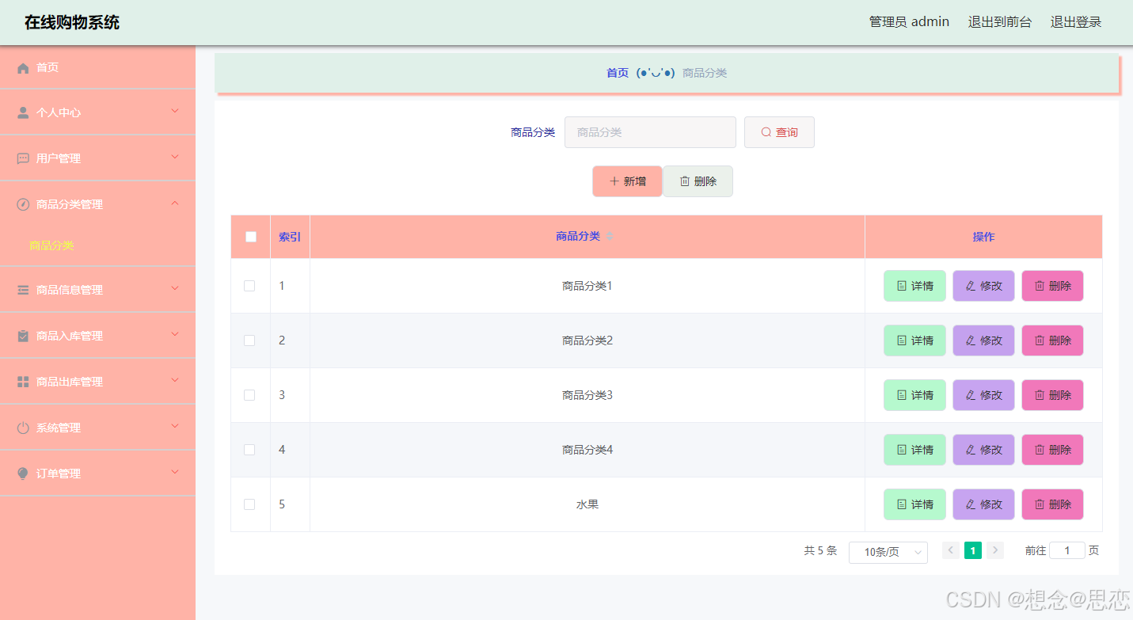The height and width of the screenshot is (620, 1133).
Task: Open the 个人中心 menu label
Action: (x=59, y=113)
